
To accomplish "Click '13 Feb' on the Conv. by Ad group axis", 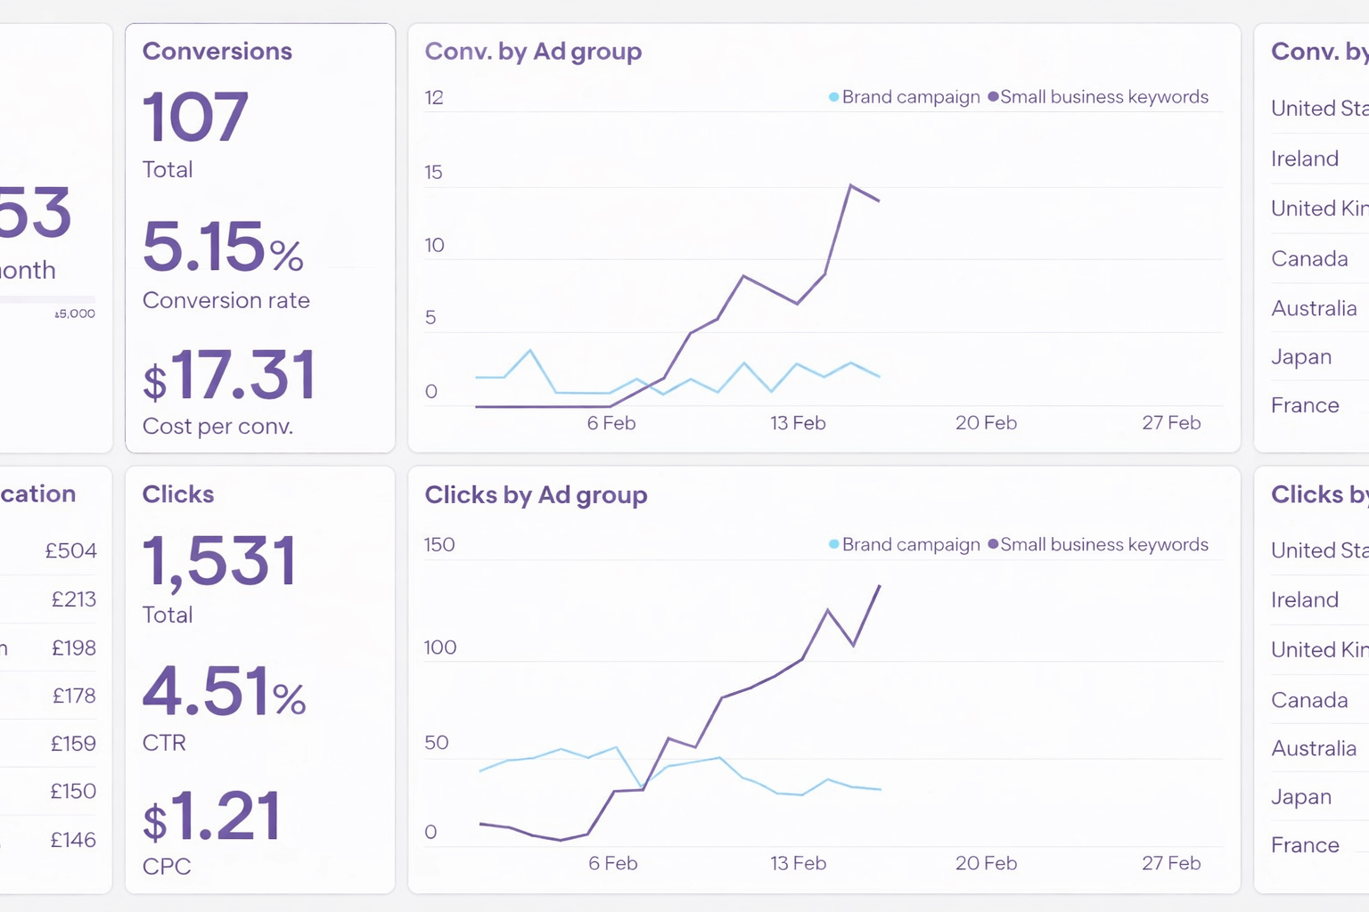I will 798,423.
